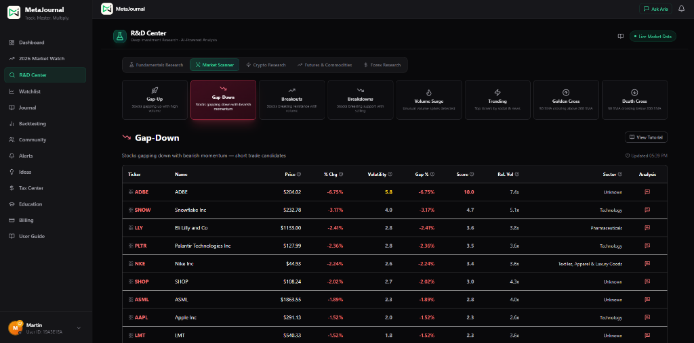Select the Golden Cross scanner card

tap(566, 100)
